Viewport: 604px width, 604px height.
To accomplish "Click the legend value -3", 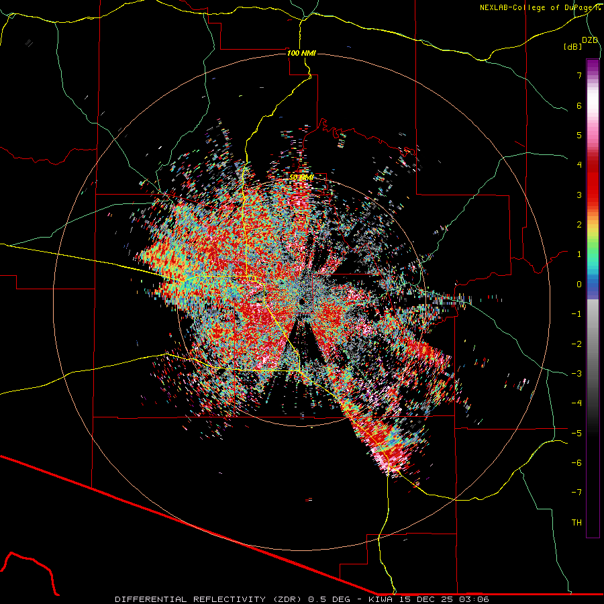I will [x=576, y=374].
